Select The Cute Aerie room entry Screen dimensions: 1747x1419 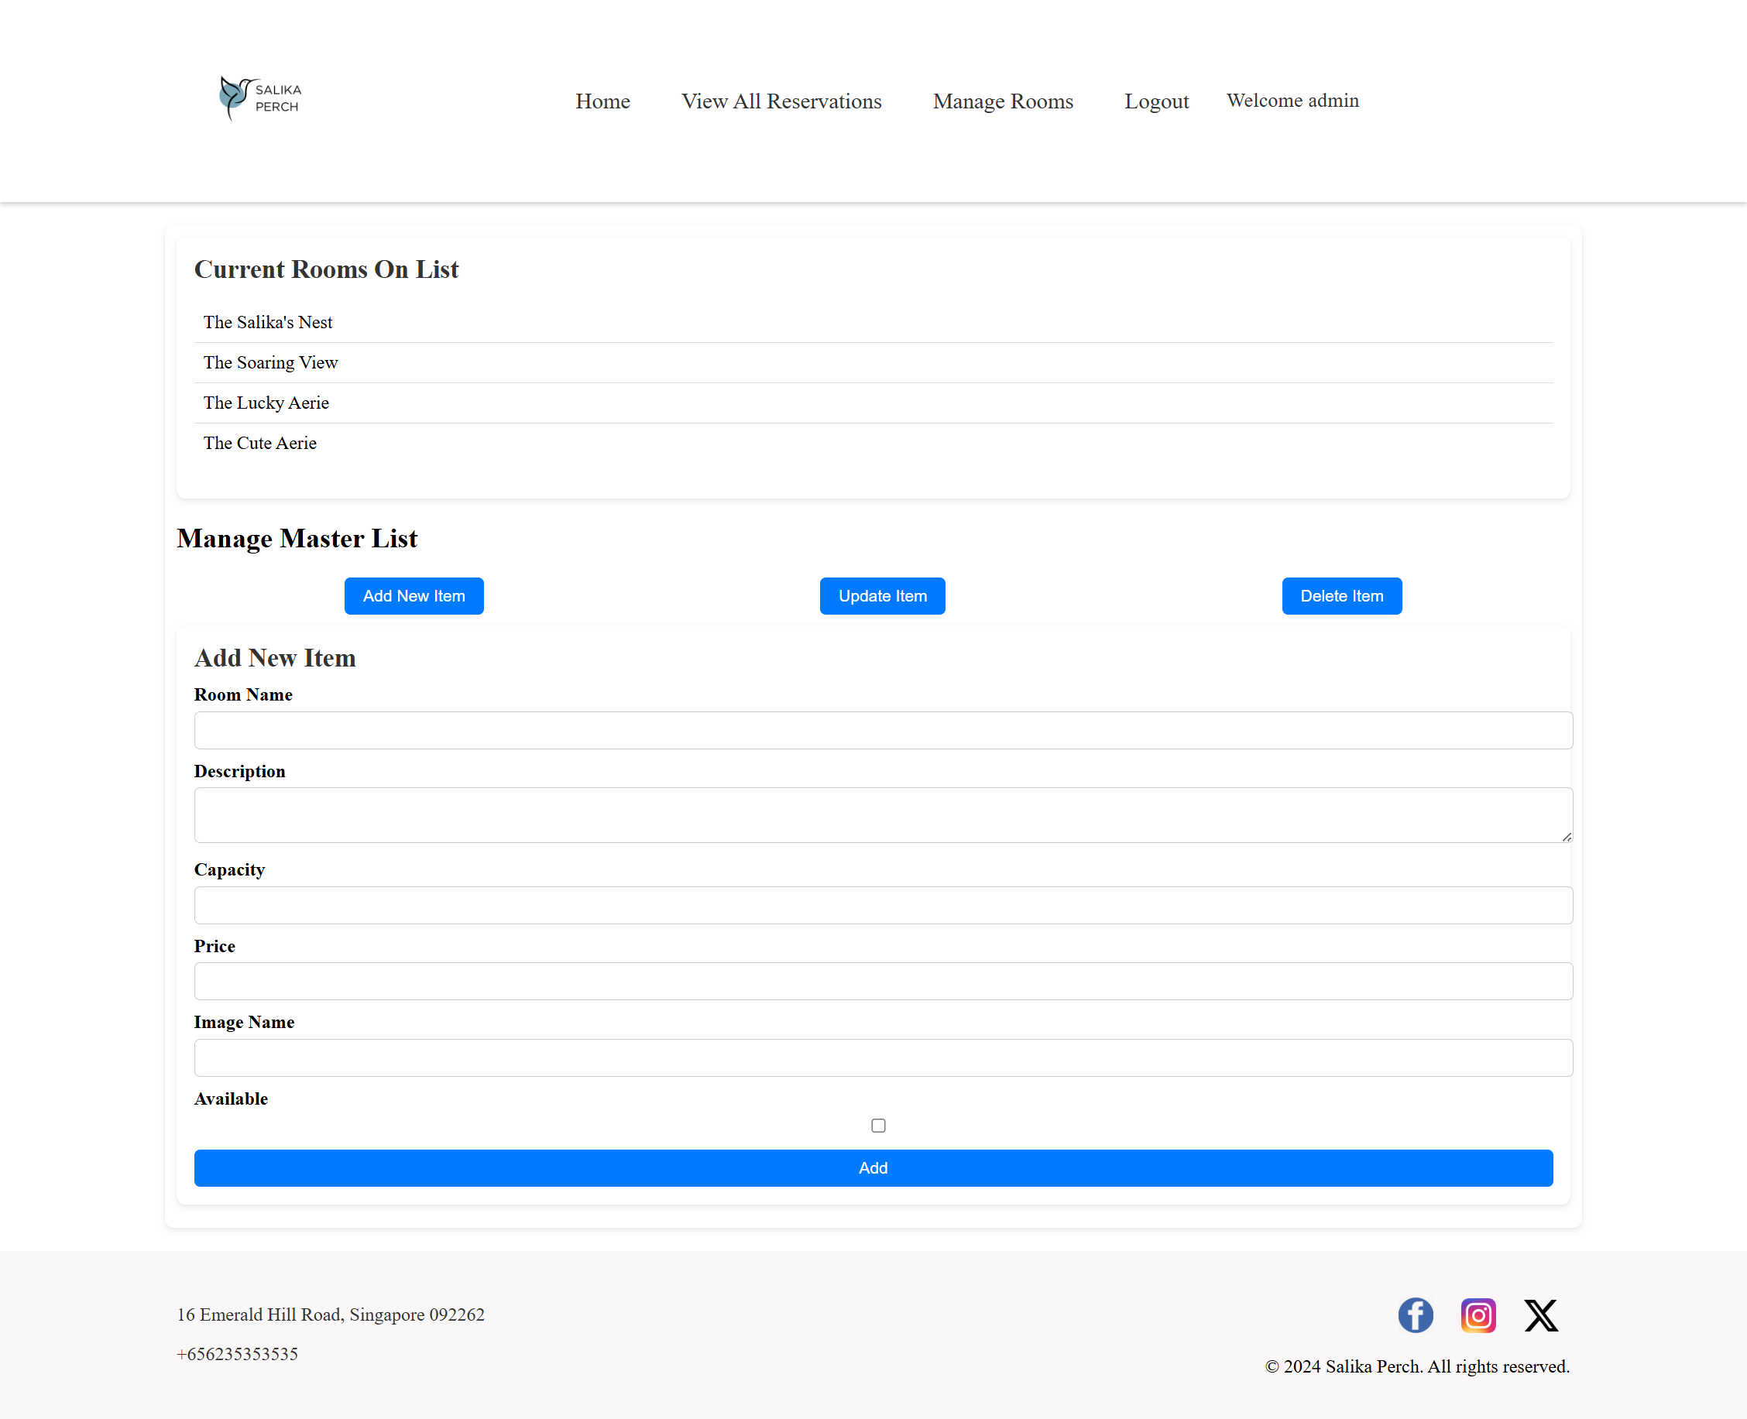point(259,442)
